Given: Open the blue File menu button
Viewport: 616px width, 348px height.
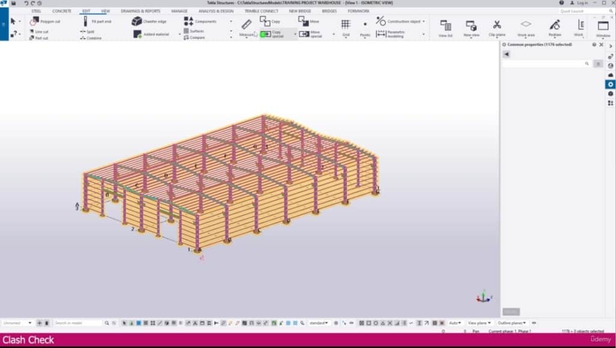Looking at the screenshot, I should click(x=4, y=24).
